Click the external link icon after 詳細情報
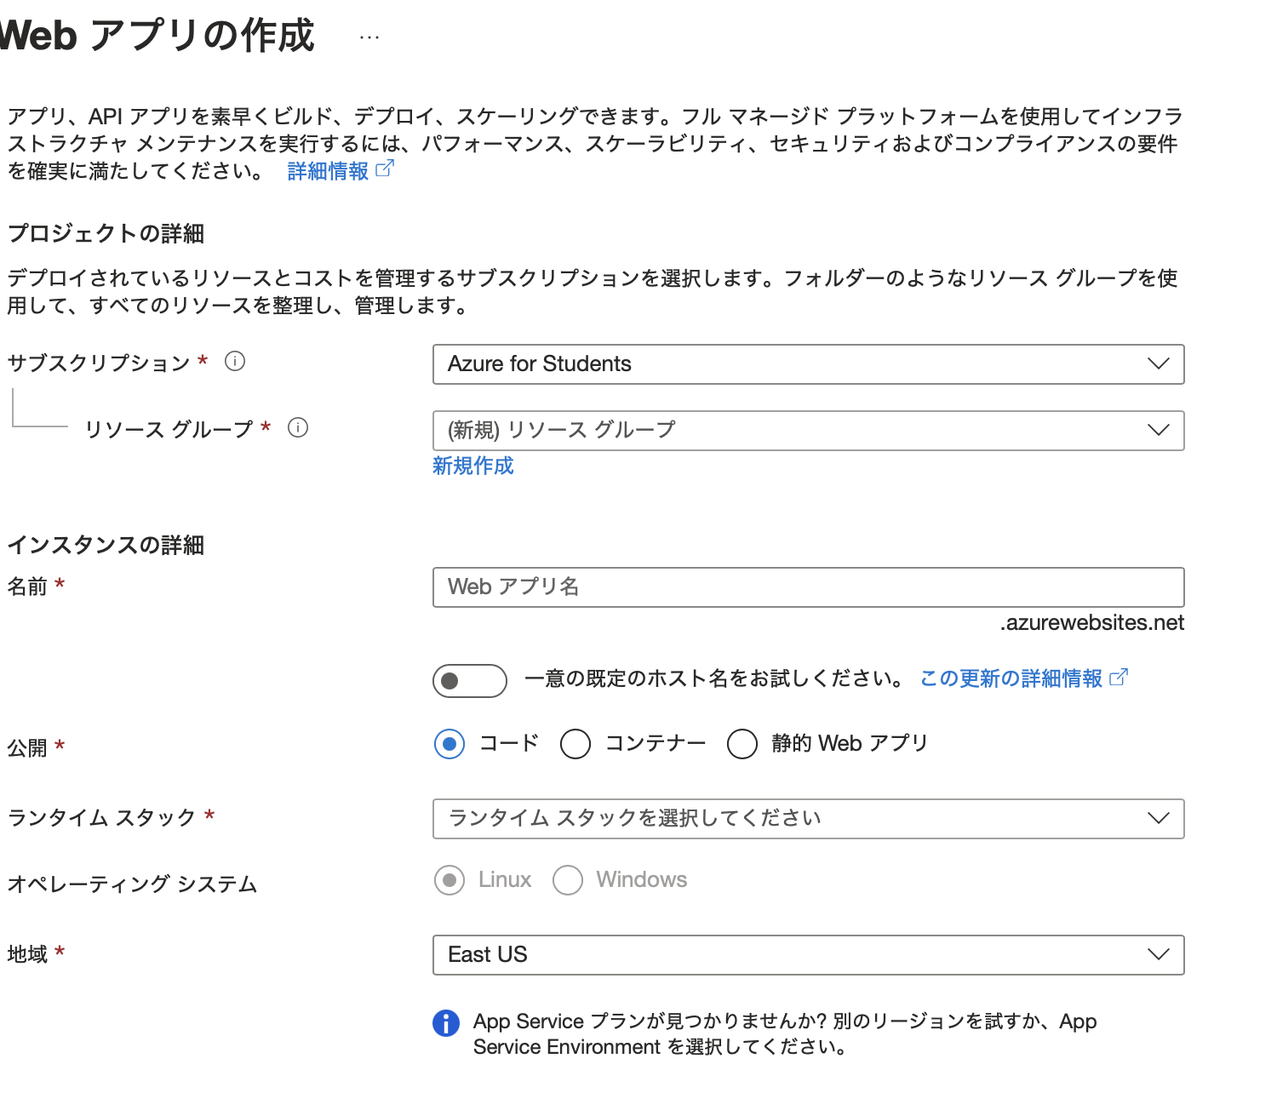Screen dimensions: 1277x1110 click(386, 169)
